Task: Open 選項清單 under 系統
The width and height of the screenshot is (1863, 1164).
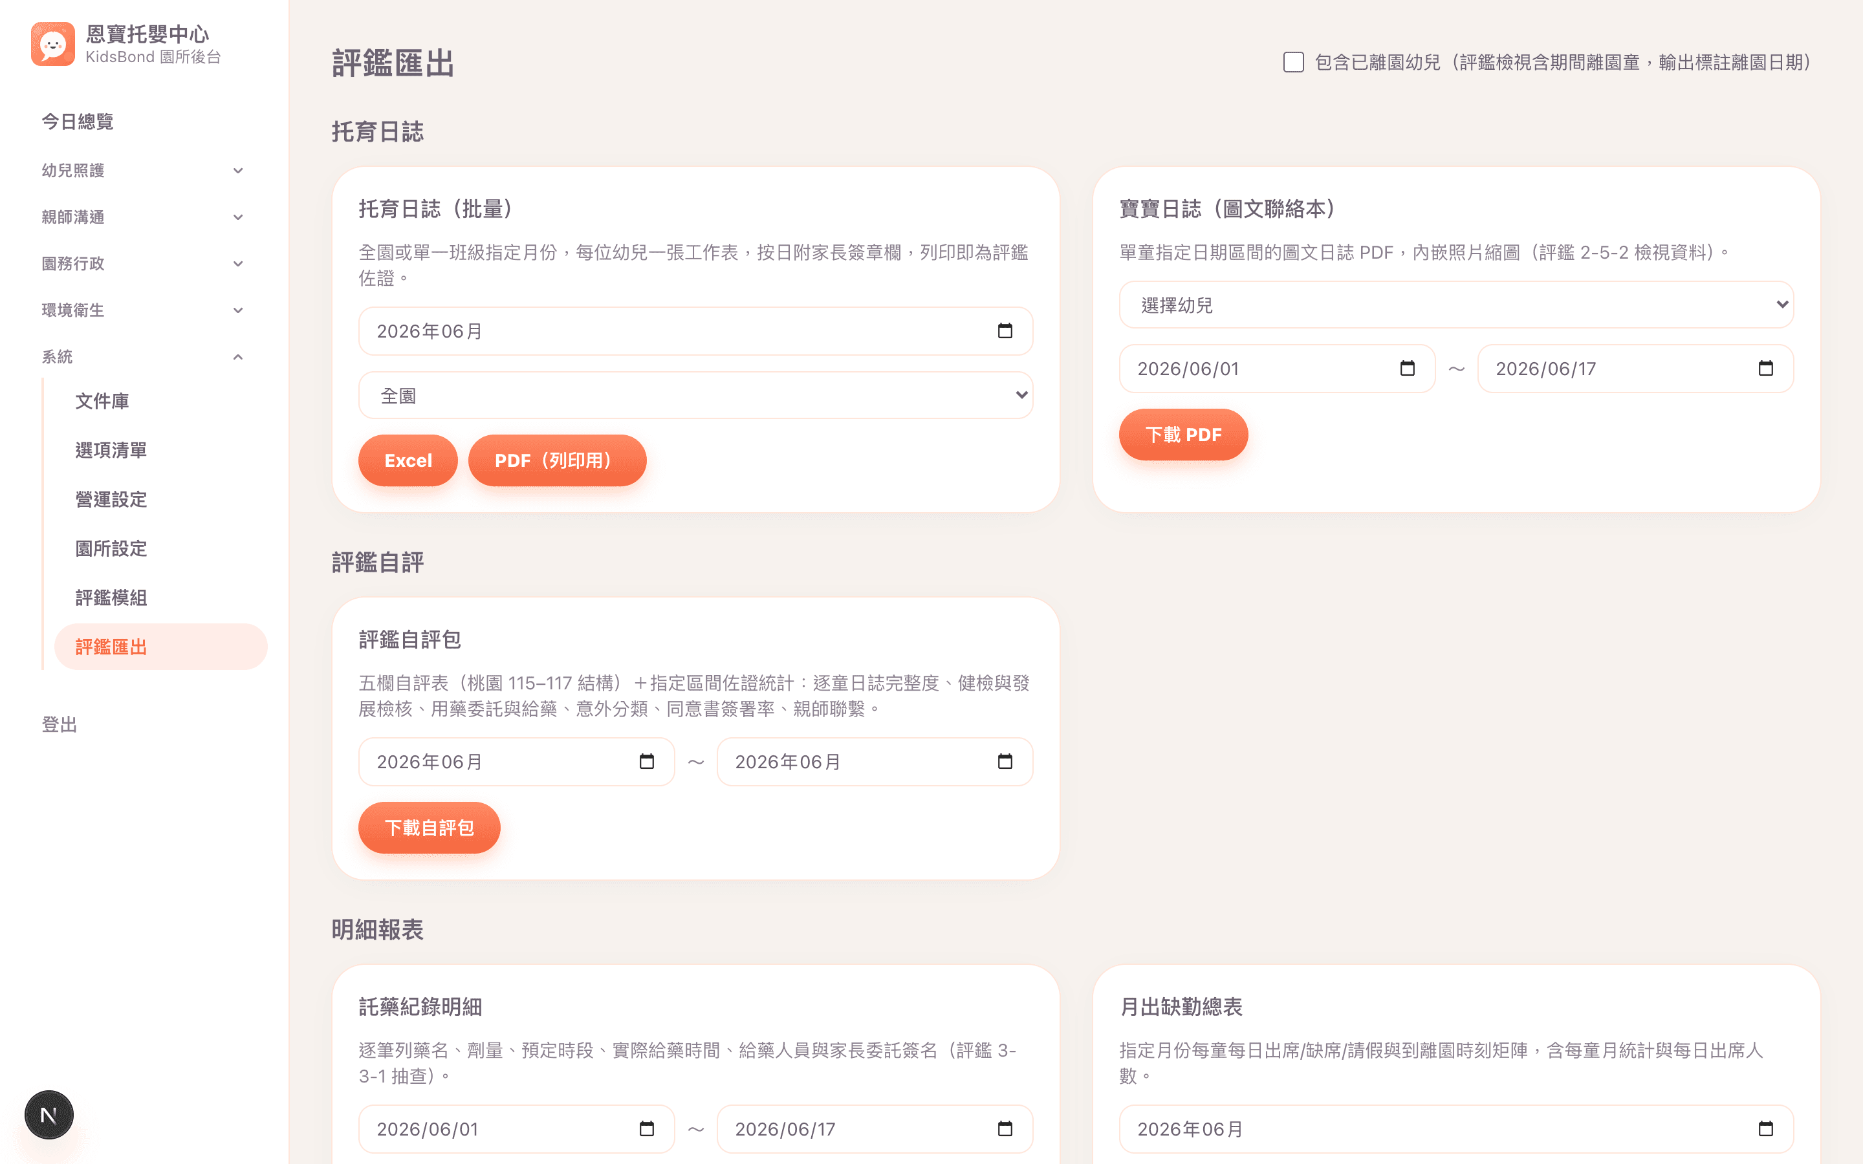Action: pos(111,450)
